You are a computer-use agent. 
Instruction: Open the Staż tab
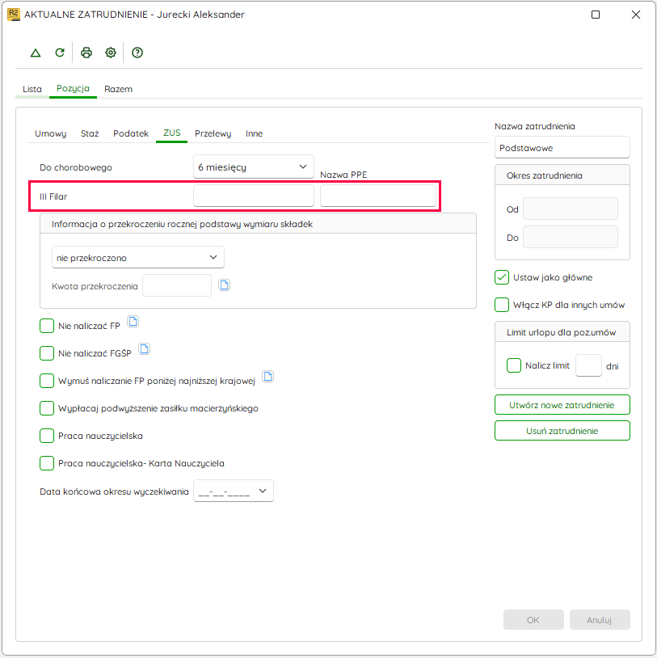pyautogui.click(x=90, y=133)
